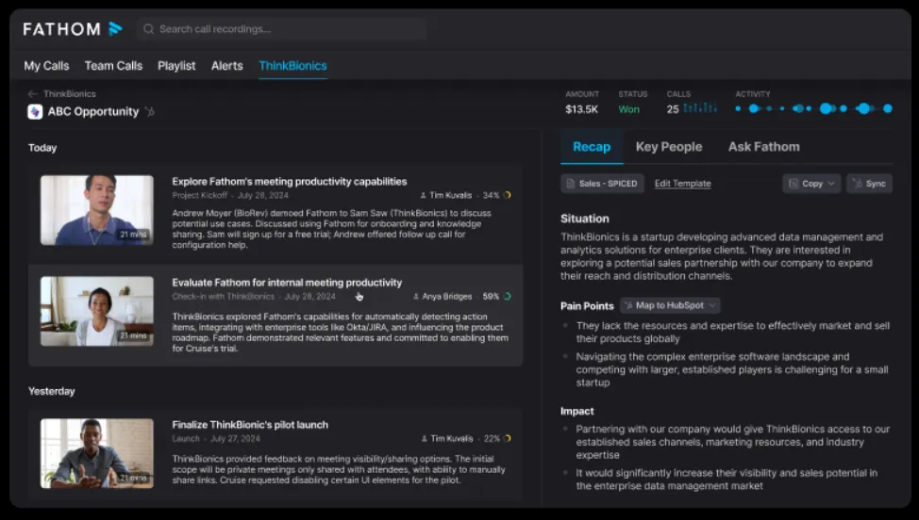The width and height of the screenshot is (919, 520).
Task: Click the Sales - SPICED template button
Action: pos(603,184)
